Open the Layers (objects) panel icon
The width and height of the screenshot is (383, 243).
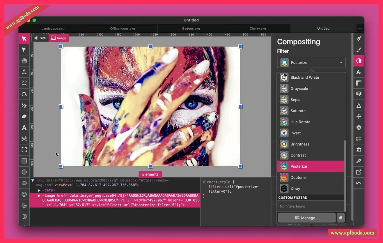coord(359,128)
